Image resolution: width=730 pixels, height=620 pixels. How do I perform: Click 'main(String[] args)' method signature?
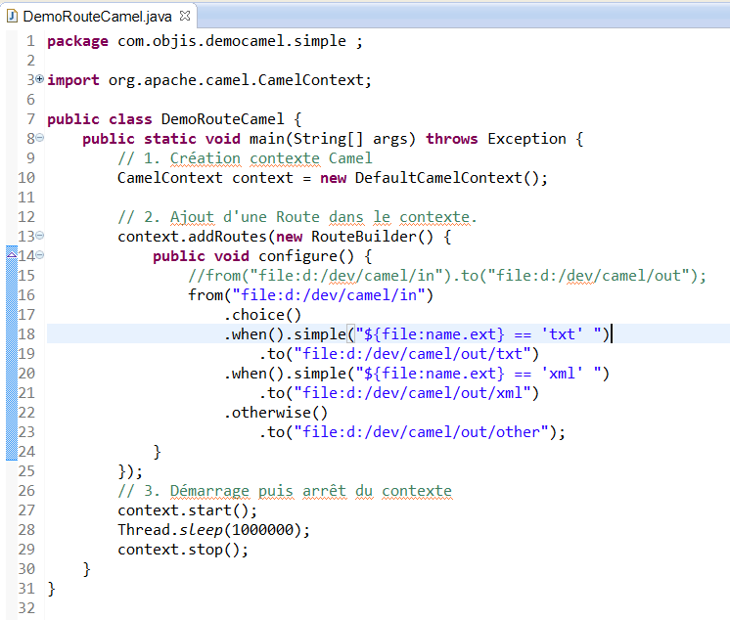333,139
